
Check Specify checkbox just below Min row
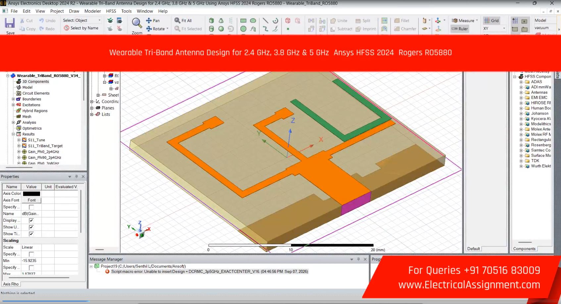31,268
